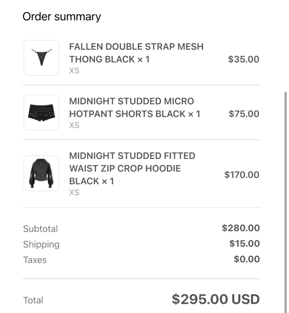Select the Midnight Studded Micro Hotpant Shorts title
This screenshot has width=289, height=313.
[134, 107]
